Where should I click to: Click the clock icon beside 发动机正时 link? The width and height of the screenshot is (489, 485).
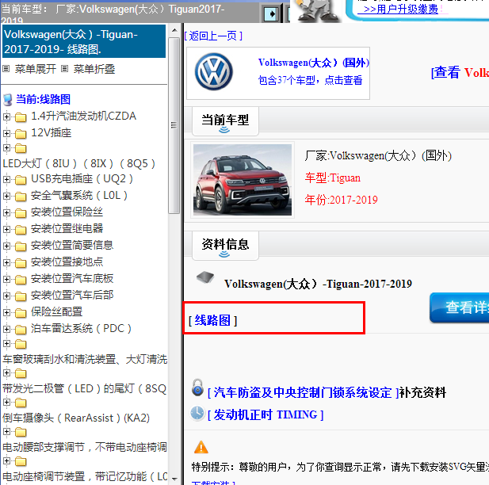pos(197,413)
